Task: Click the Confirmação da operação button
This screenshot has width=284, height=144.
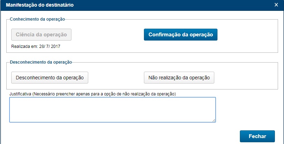Action: point(180,35)
